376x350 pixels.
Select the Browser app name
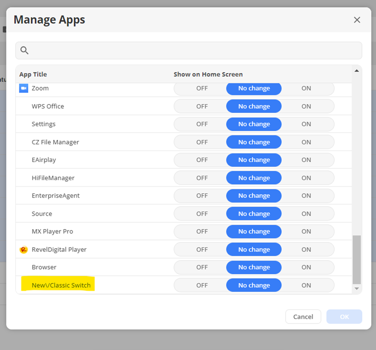click(x=44, y=267)
